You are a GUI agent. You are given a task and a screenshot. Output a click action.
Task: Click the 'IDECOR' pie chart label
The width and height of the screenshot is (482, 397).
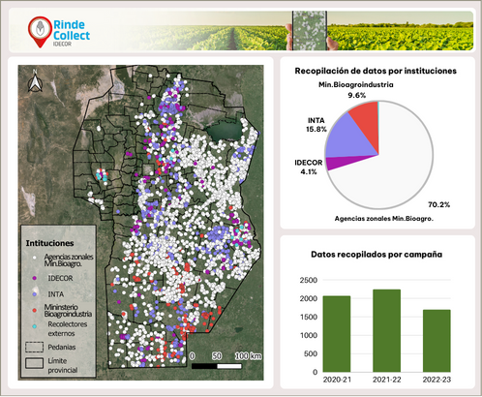[309, 163]
